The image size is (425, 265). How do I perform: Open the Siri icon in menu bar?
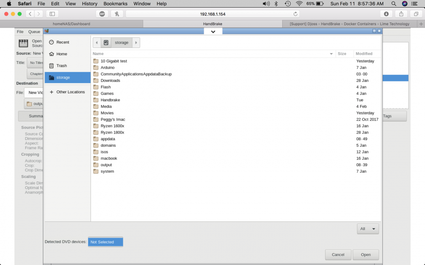(405, 3)
